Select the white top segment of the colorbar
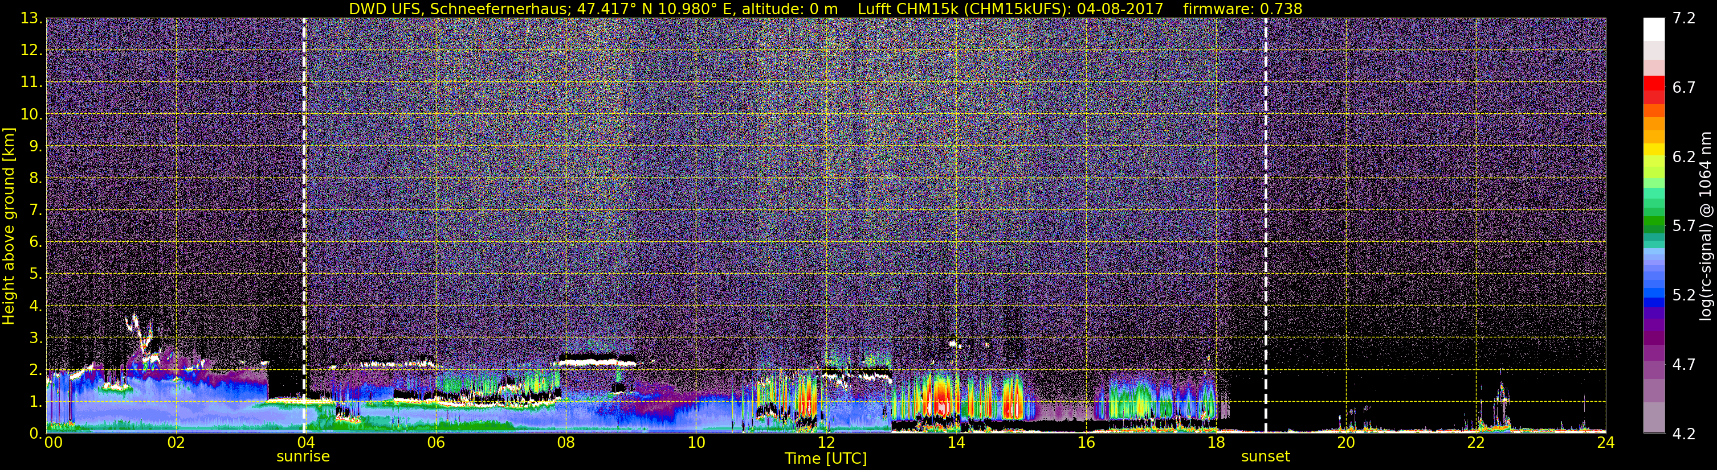1717x470 pixels. tap(1654, 29)
